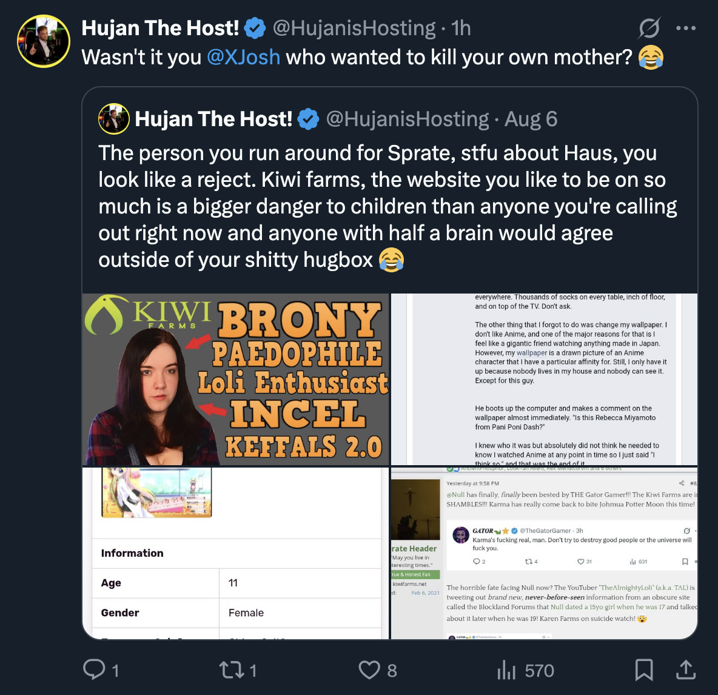Viewport: 718px width, 695px height.
Task: Open the Information table screenshot image
Action: coord(236,552)
